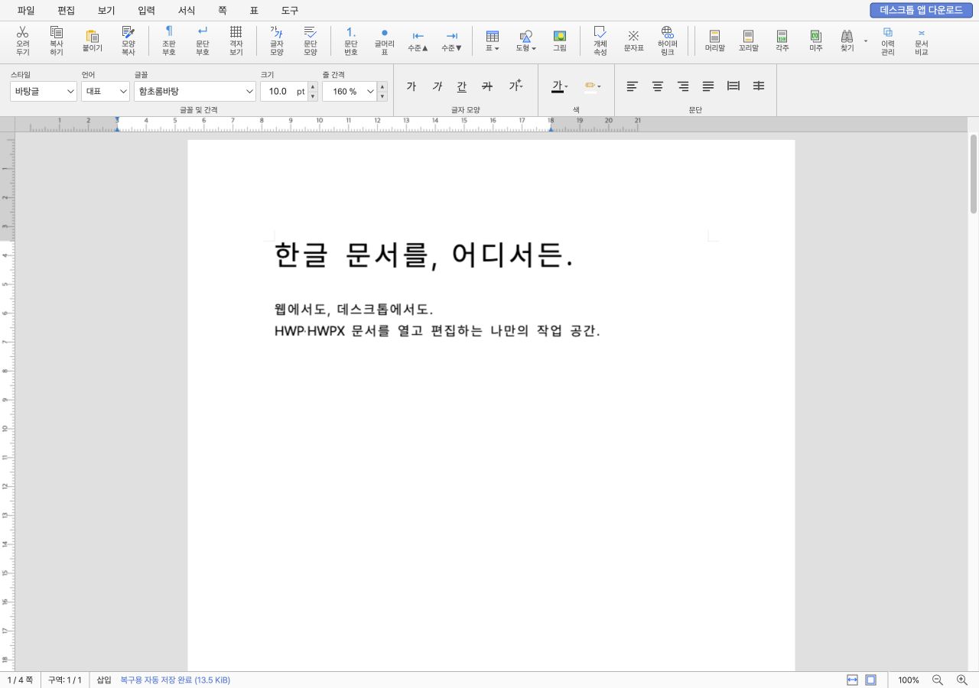Open 글자모양 character format dialog

[277, 41]
